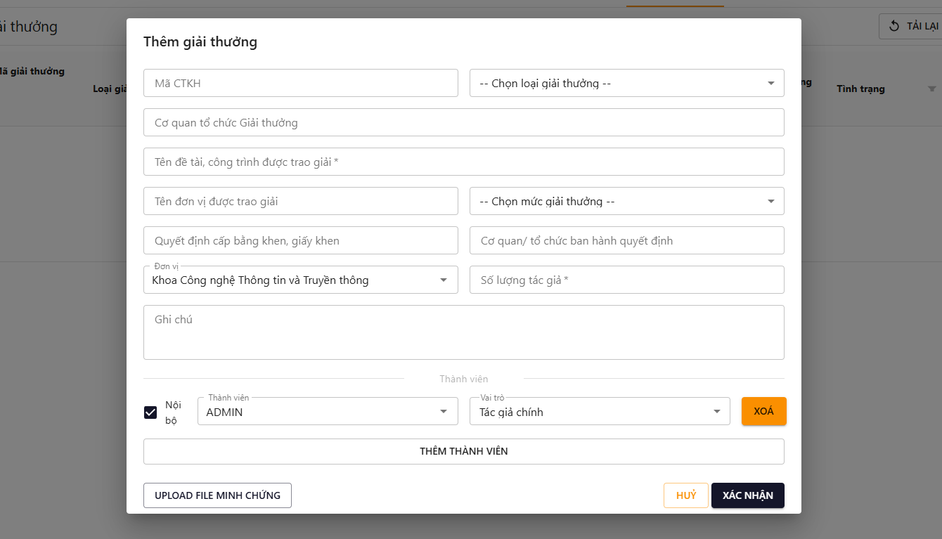Click the reload icon beside TẢI LẠI
942x539 pixels.
[x=894, y=26]
